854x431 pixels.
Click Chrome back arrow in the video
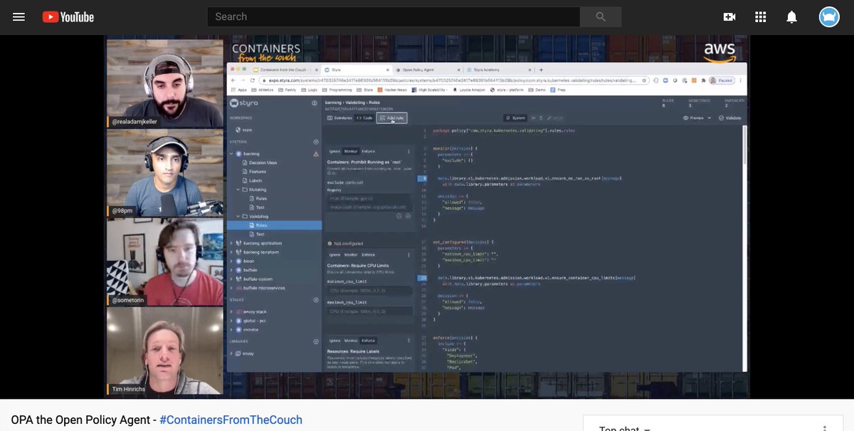click(x=233, y=81)
